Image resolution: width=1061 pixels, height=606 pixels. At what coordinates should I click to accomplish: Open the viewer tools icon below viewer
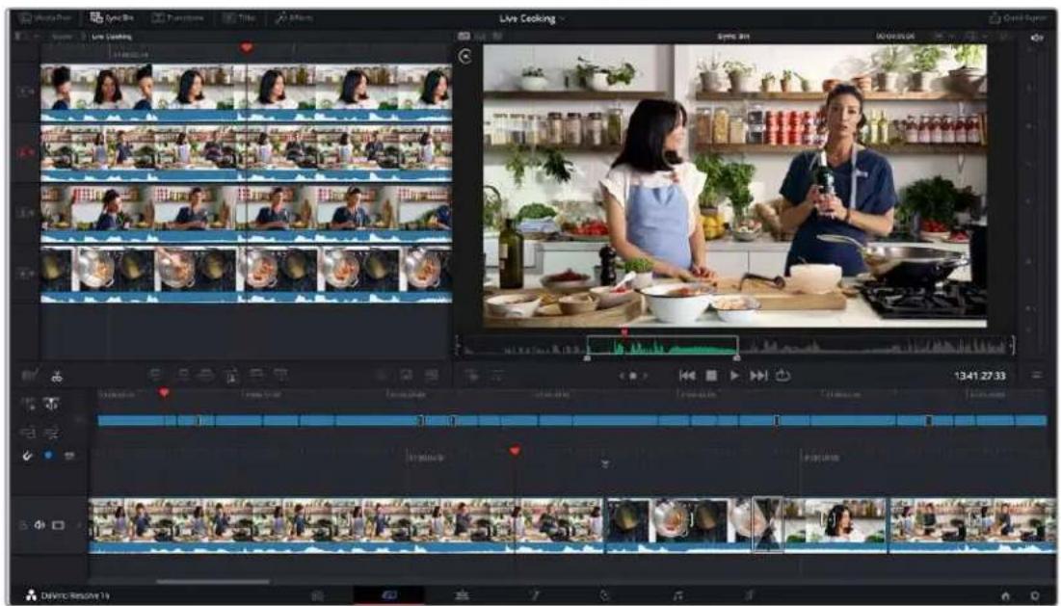pos(471,376)
